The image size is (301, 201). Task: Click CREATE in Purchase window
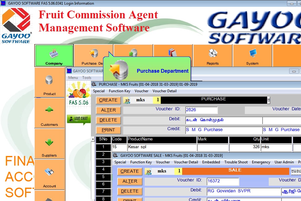pyautogui.click(x=108, y=100)
